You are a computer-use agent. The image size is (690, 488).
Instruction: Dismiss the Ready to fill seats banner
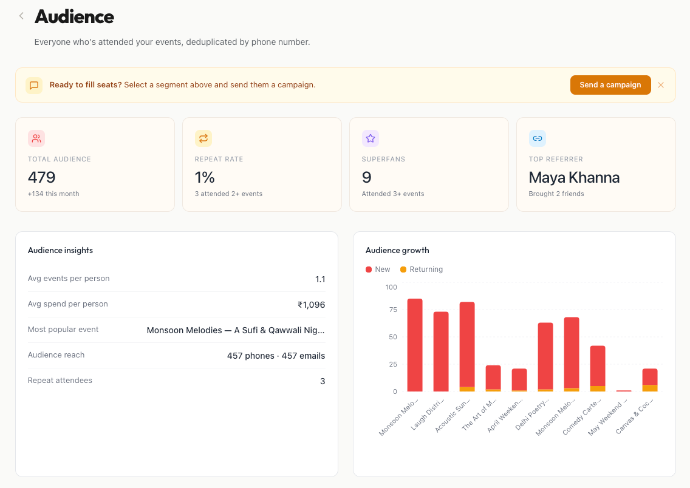(x=661, y=85)
